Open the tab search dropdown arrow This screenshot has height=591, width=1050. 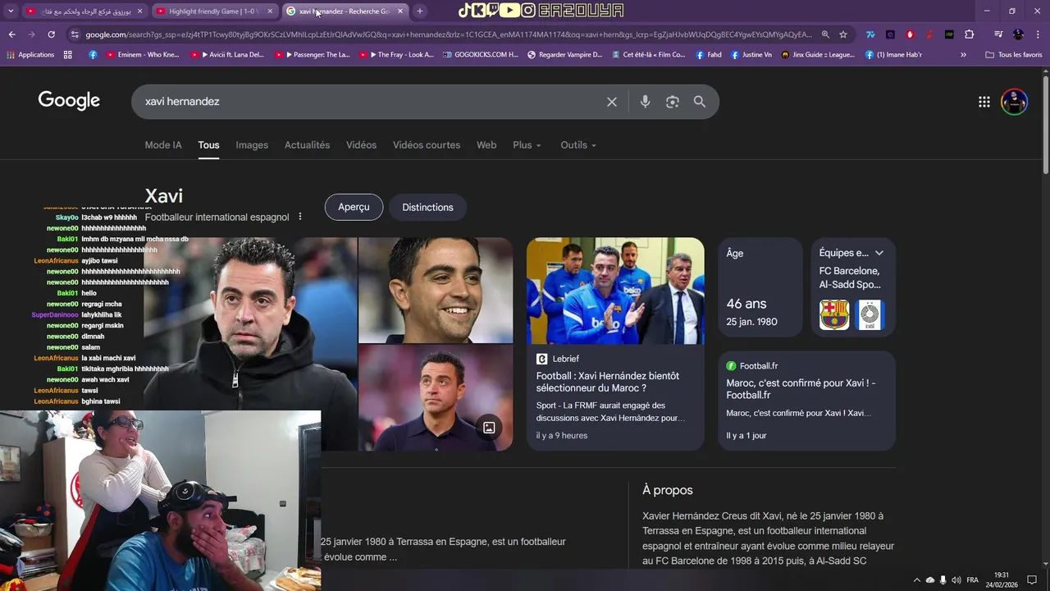point(11,11)
